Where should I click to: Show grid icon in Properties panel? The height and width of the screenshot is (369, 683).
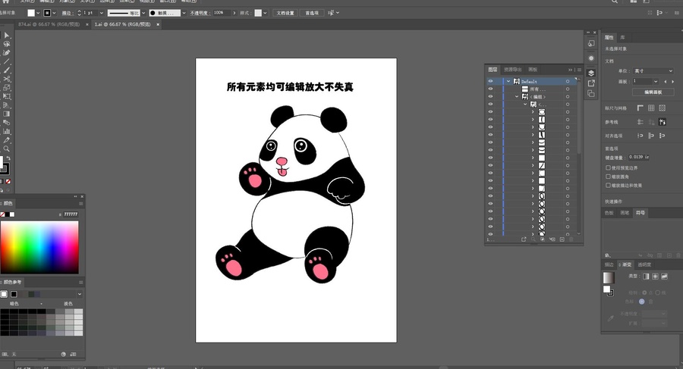point(651,108)
